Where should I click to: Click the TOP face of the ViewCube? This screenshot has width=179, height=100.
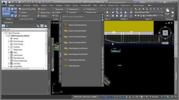tap(165, 33)
